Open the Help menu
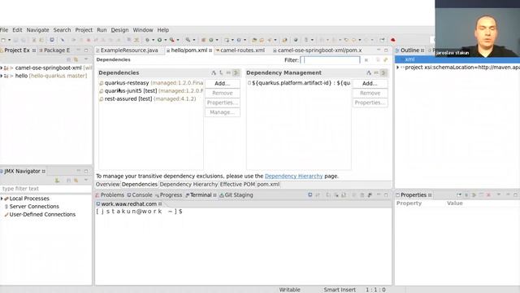 [x=163, y=30]
